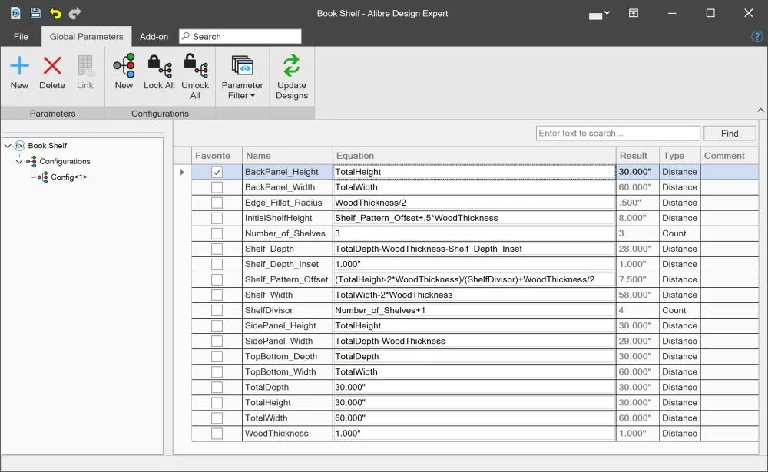Click the redo arrow in title bar
768x472 pixels.
pyautogui.click(x=74, y=13)
